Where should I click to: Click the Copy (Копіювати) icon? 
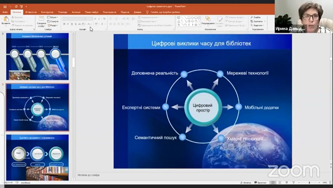[x=12, y=21]
